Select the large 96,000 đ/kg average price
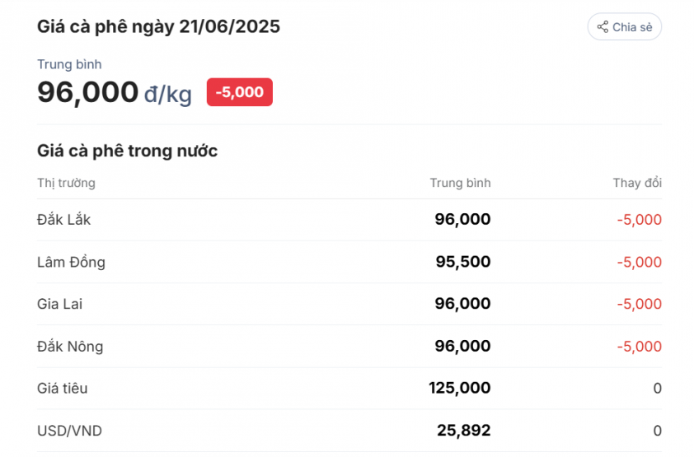Viewport: 694px width, 457px height. click(114, 92)
